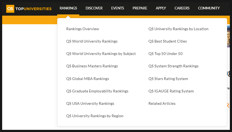Open the Community menu
Image resolution: width=232 pixels, height=132 pixels.
click(209, 8)
